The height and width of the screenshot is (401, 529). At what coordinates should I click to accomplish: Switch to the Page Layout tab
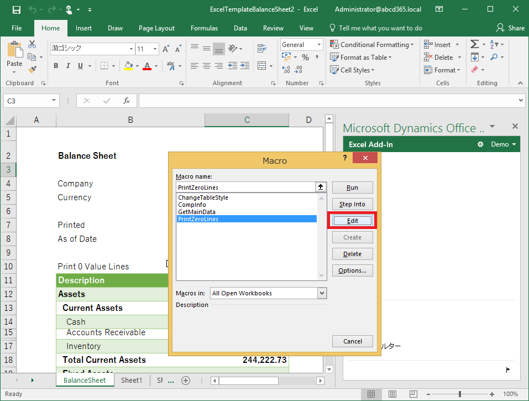pyautogui.click(x=156, y=28)
